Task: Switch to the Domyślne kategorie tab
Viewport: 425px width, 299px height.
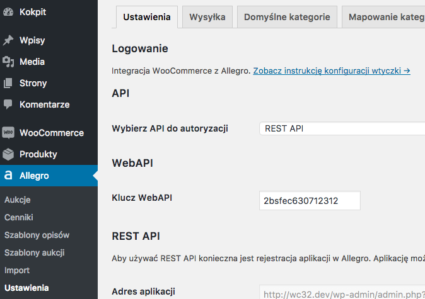Action: pos(287,17)
